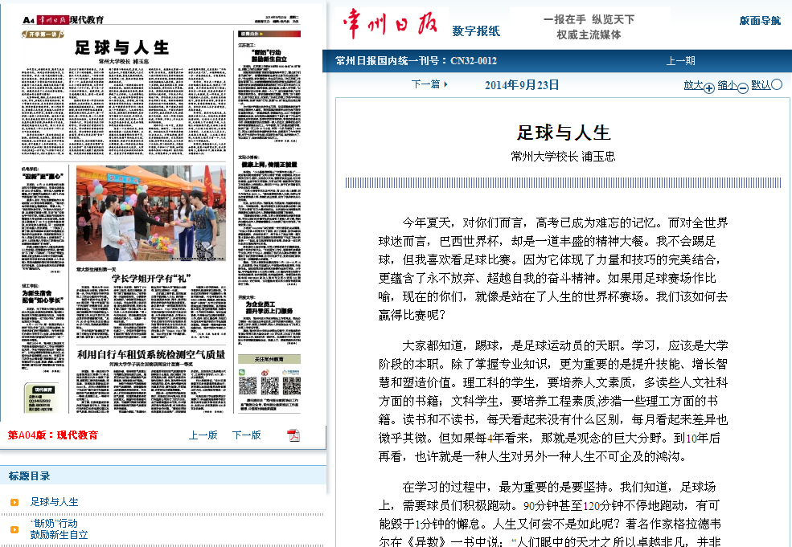Screen dimensions: 792x547
Task: Open article 足球与人生 from the title list
Action: (55, 502)
